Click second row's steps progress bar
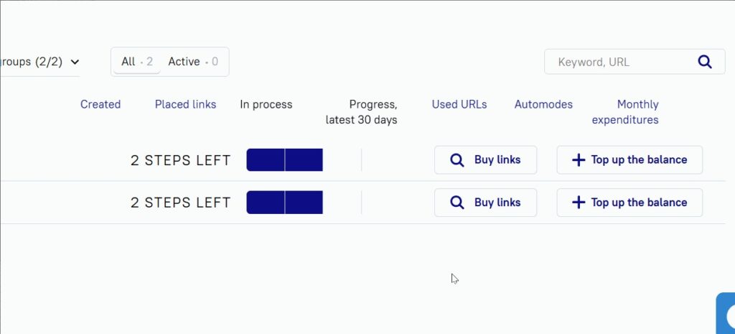This screenshot has width=735, height=334. [284, 203]
